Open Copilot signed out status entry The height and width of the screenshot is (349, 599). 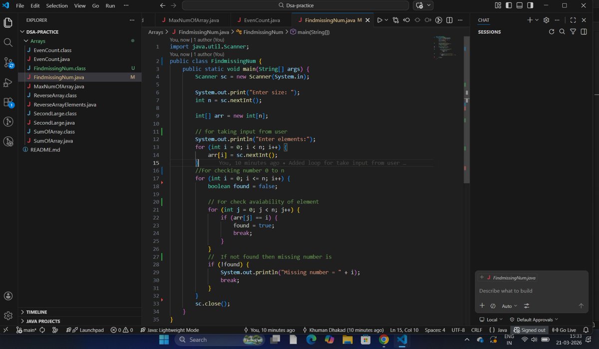[530, 330]
